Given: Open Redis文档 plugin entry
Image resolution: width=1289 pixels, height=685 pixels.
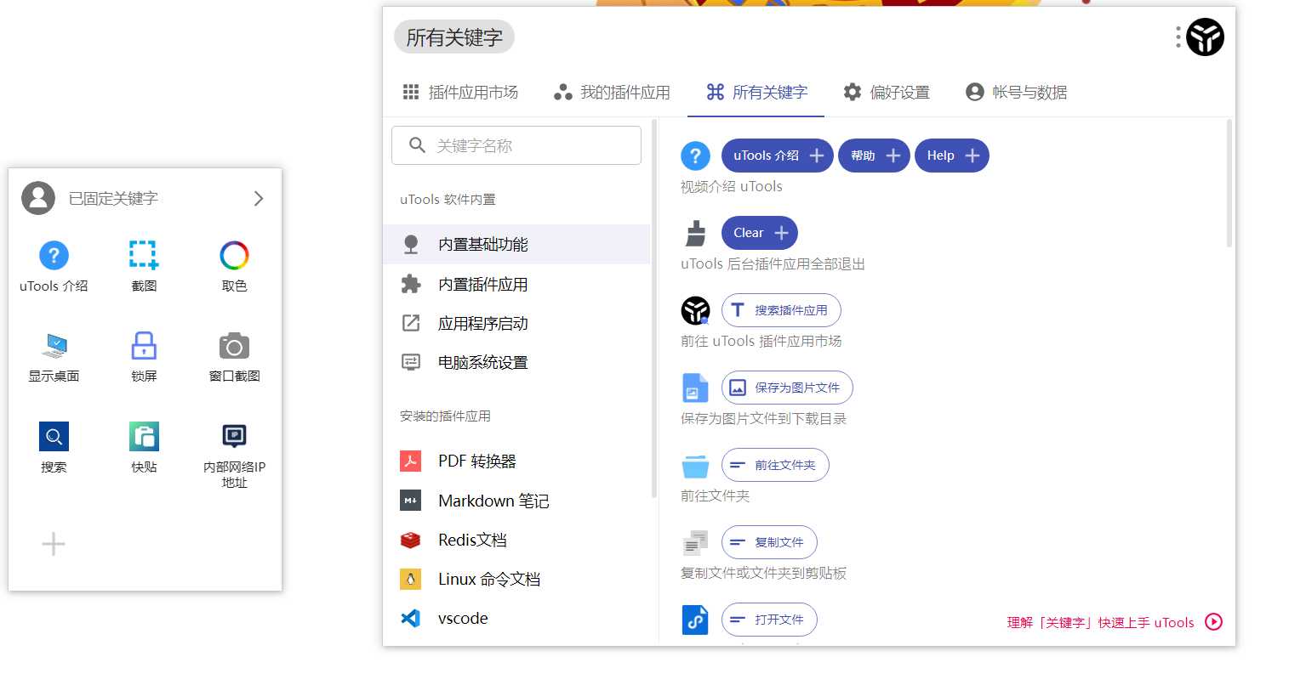Looking at the screenshot, I should 516,540.
